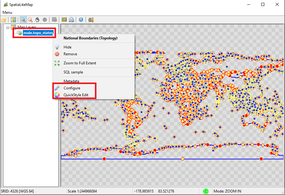Click the Mode: ZOOM IN status text

227,191
